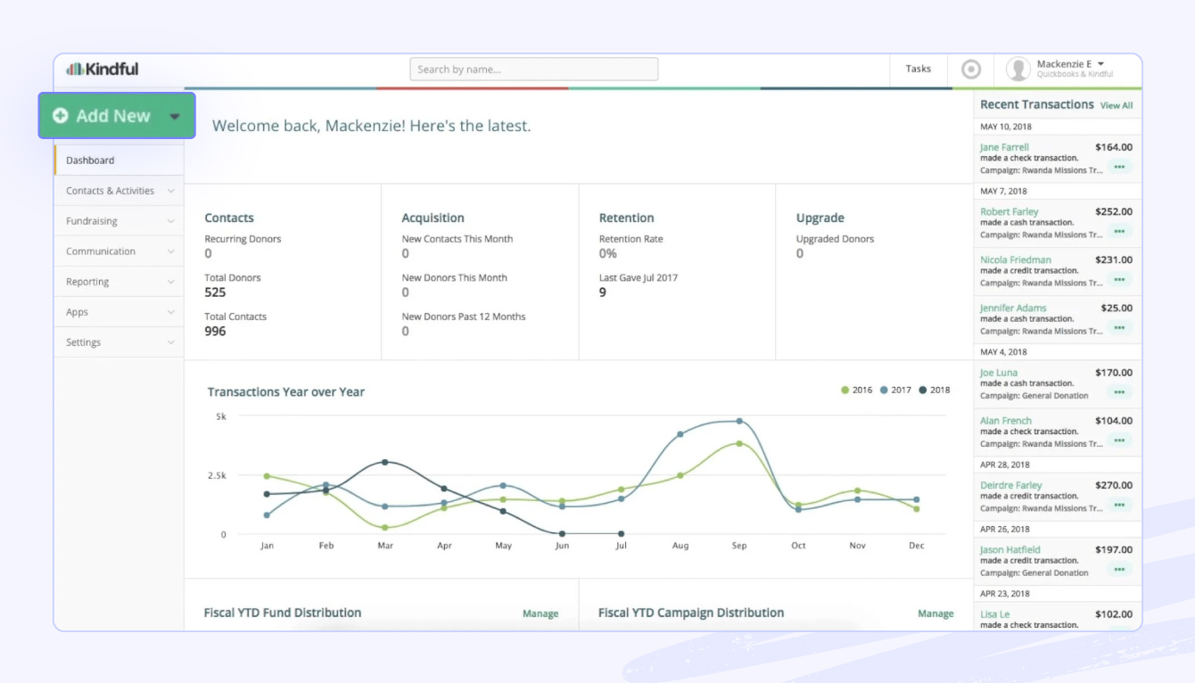Click Manage for Fiscal YTD Campaign Distribution

coord(935,613)
